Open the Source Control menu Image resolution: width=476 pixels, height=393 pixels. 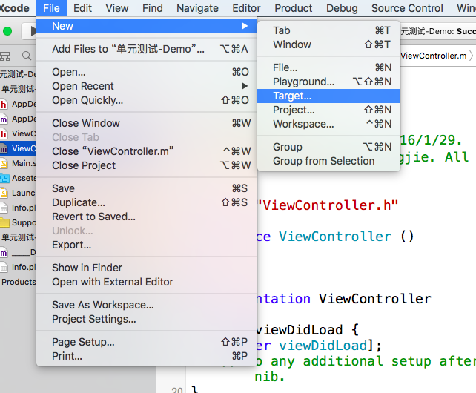pyautogui.click(x=407, y=8)
